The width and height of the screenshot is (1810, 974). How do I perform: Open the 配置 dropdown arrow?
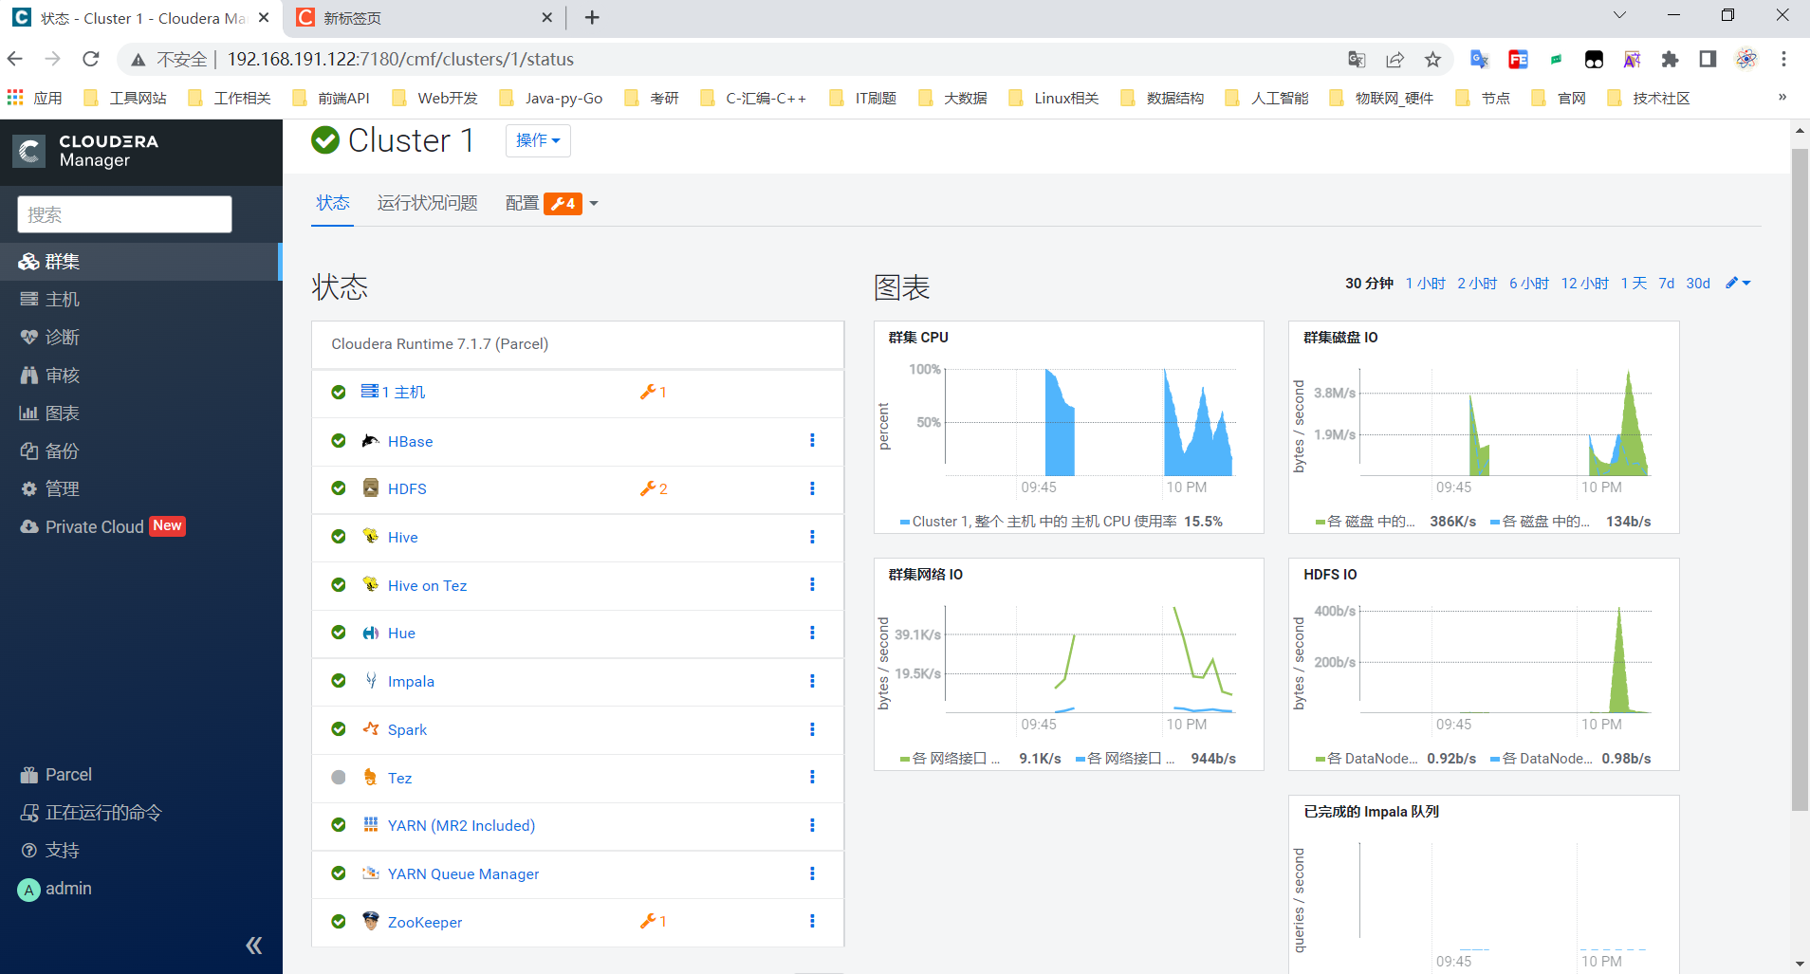pyautogui.click(x=593, y=203)
